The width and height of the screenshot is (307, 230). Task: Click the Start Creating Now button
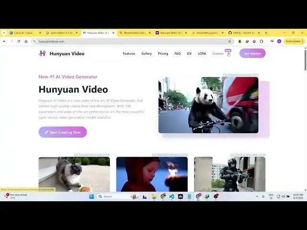[x=63, y=132]
